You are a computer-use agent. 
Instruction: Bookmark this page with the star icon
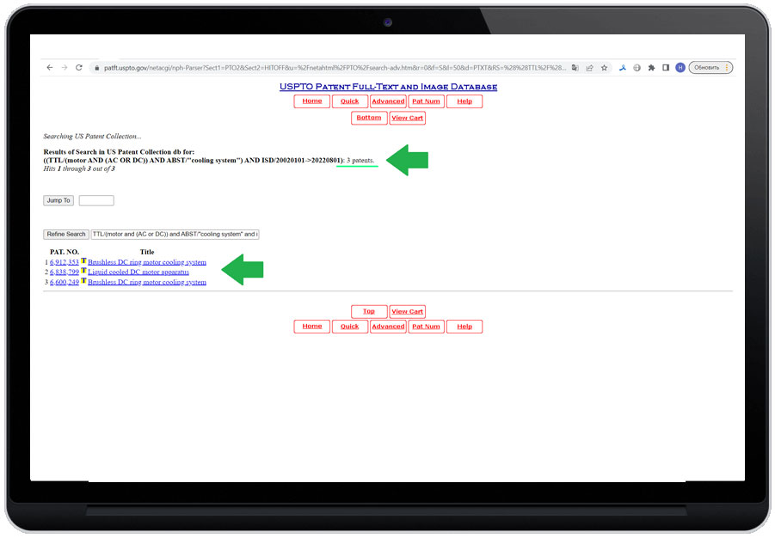point(604,68)
